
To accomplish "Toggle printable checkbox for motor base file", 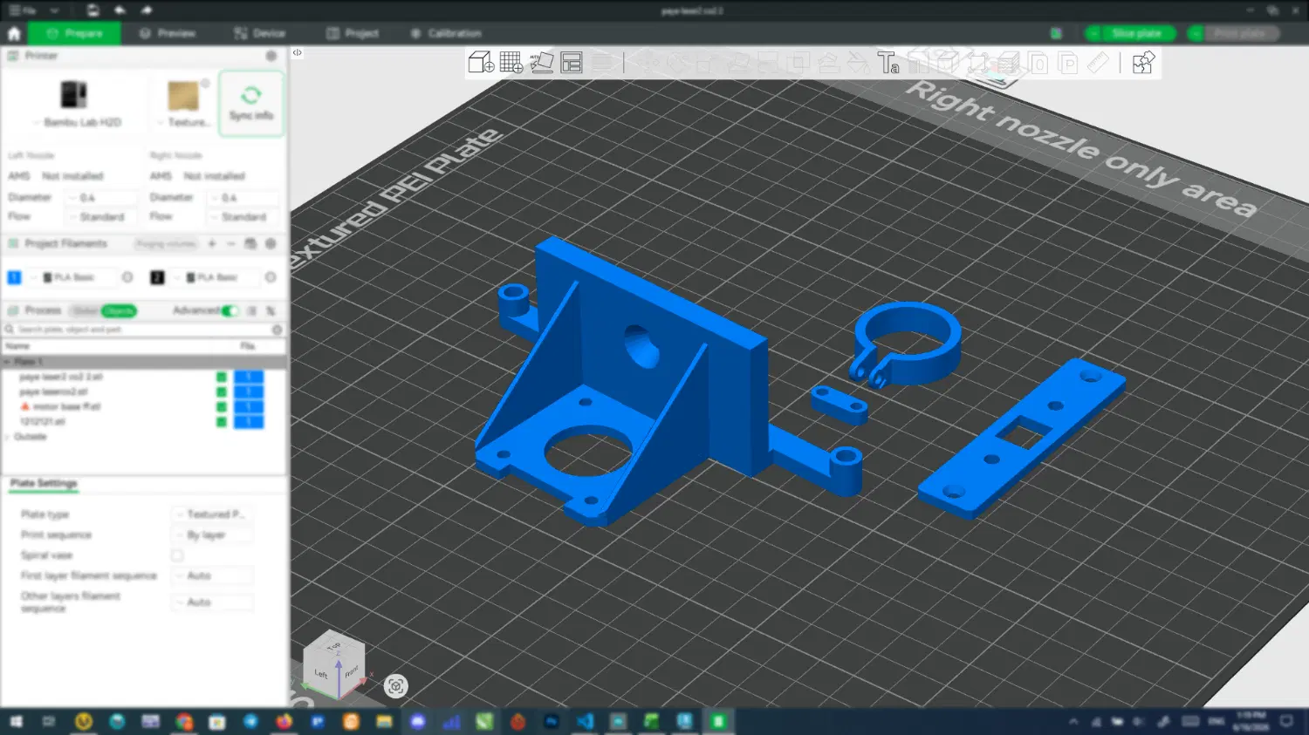I will coord(222,406).
